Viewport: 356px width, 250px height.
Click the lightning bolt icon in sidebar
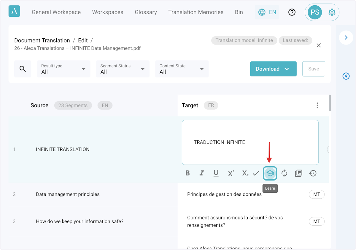tap(346, 76)
